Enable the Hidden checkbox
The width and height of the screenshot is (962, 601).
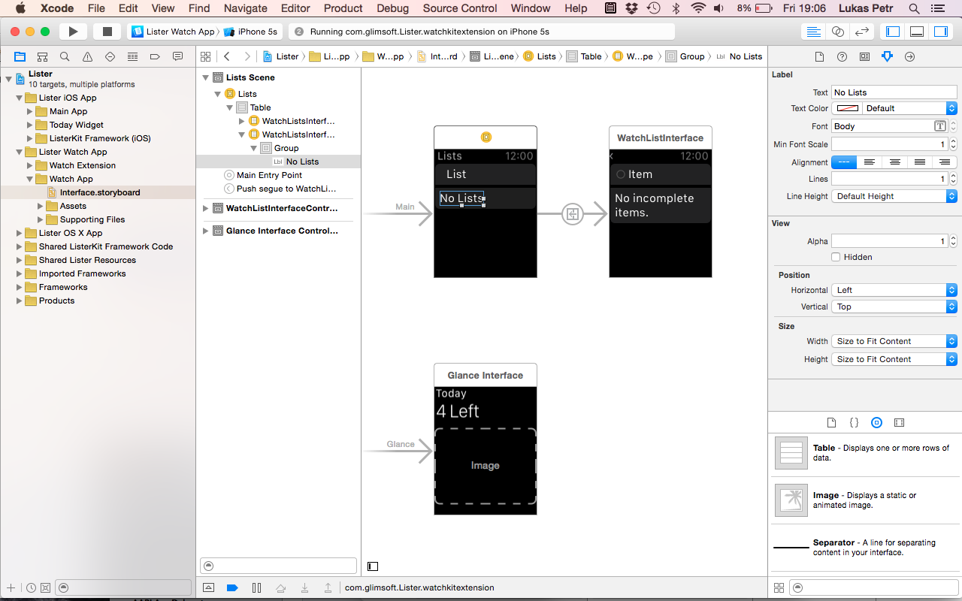coord(836,257)
